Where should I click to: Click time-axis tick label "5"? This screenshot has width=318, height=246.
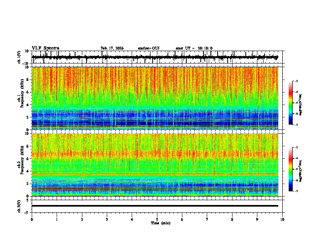(157, 219)
